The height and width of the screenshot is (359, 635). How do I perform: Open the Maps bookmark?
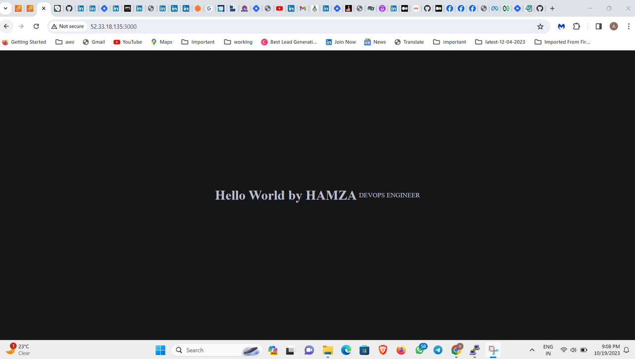162,42
